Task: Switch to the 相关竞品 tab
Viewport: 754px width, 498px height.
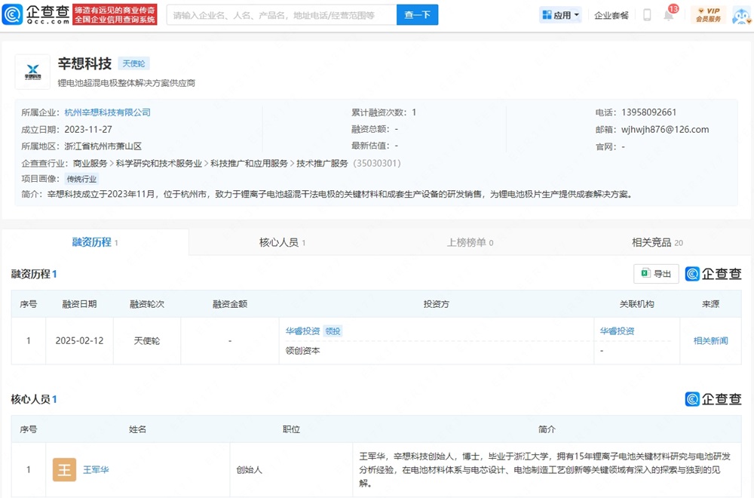Action: click(653, 242)
